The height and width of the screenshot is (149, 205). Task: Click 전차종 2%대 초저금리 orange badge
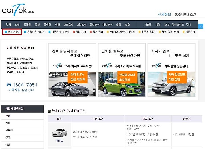127,77
